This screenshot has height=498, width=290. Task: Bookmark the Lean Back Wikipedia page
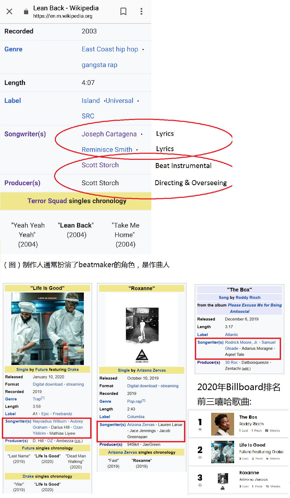point(123,11)
